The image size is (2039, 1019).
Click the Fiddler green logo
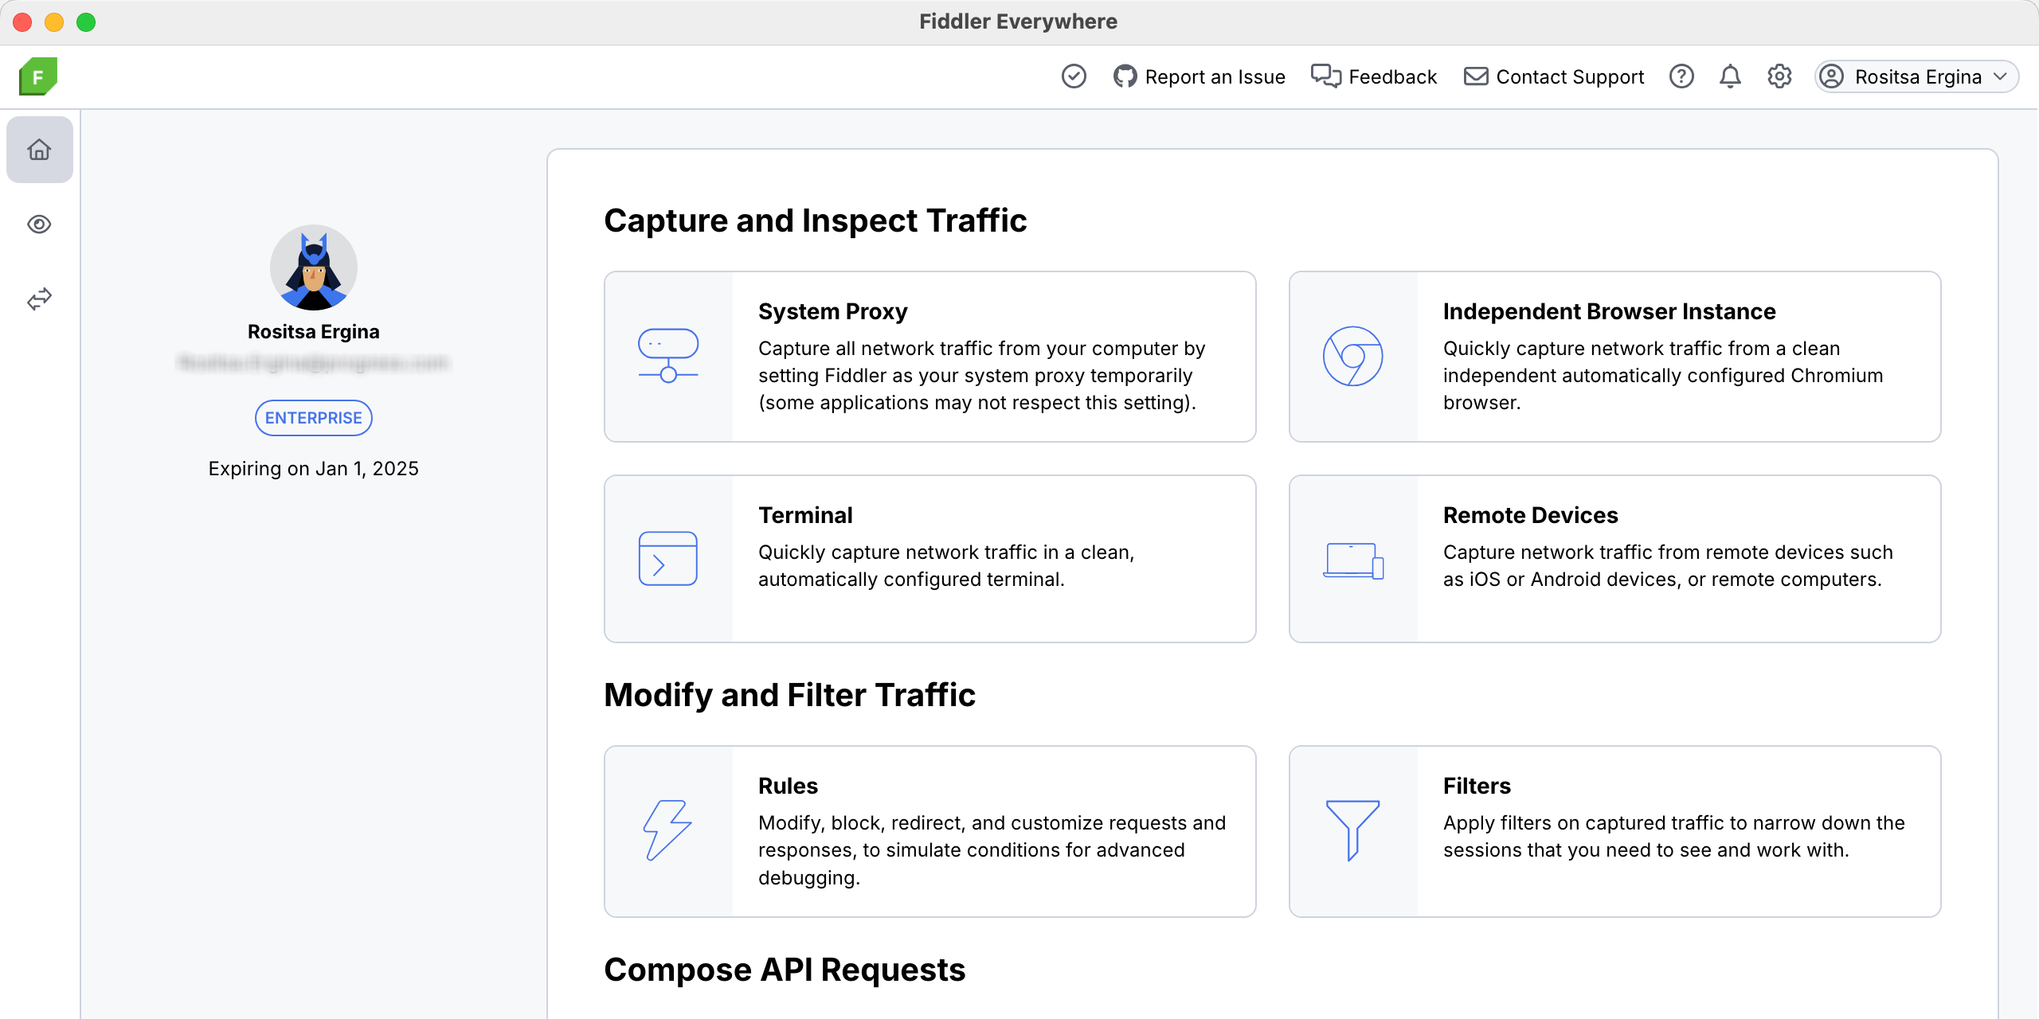(38, 76)
